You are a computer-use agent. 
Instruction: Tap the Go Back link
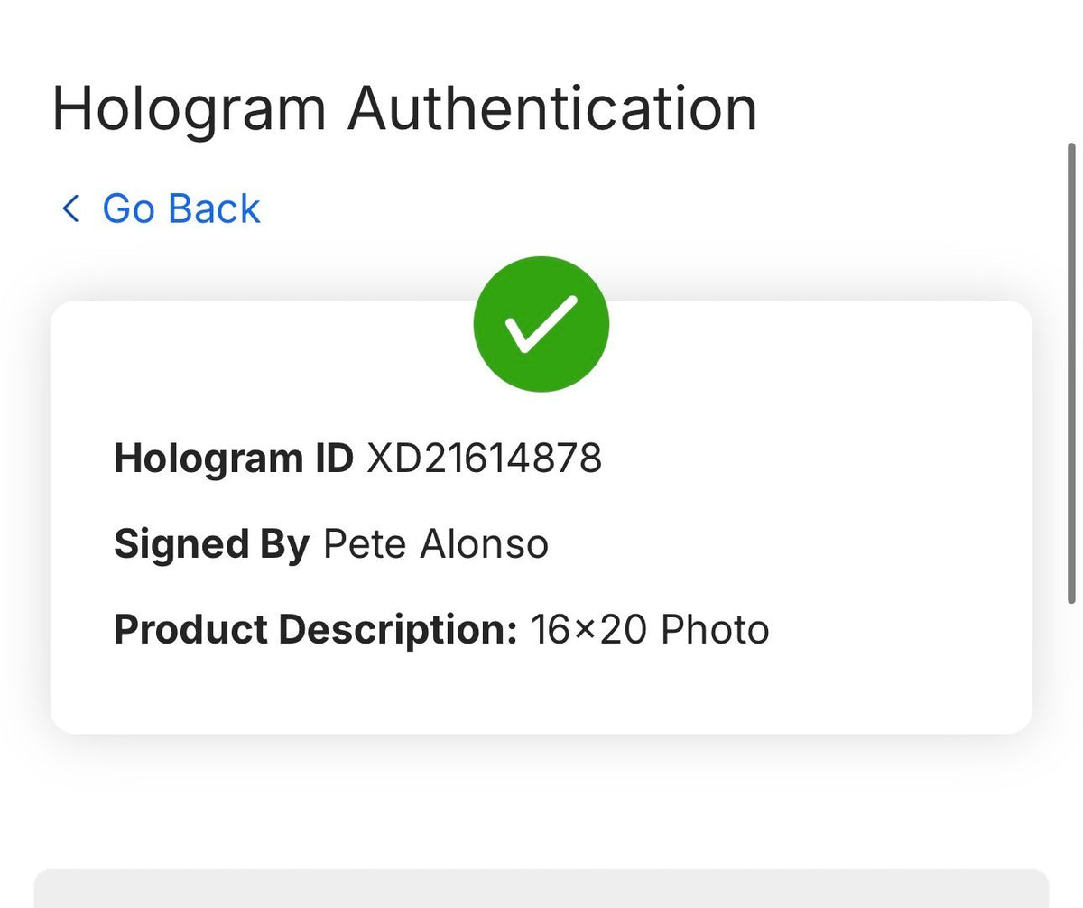[161, 208]
